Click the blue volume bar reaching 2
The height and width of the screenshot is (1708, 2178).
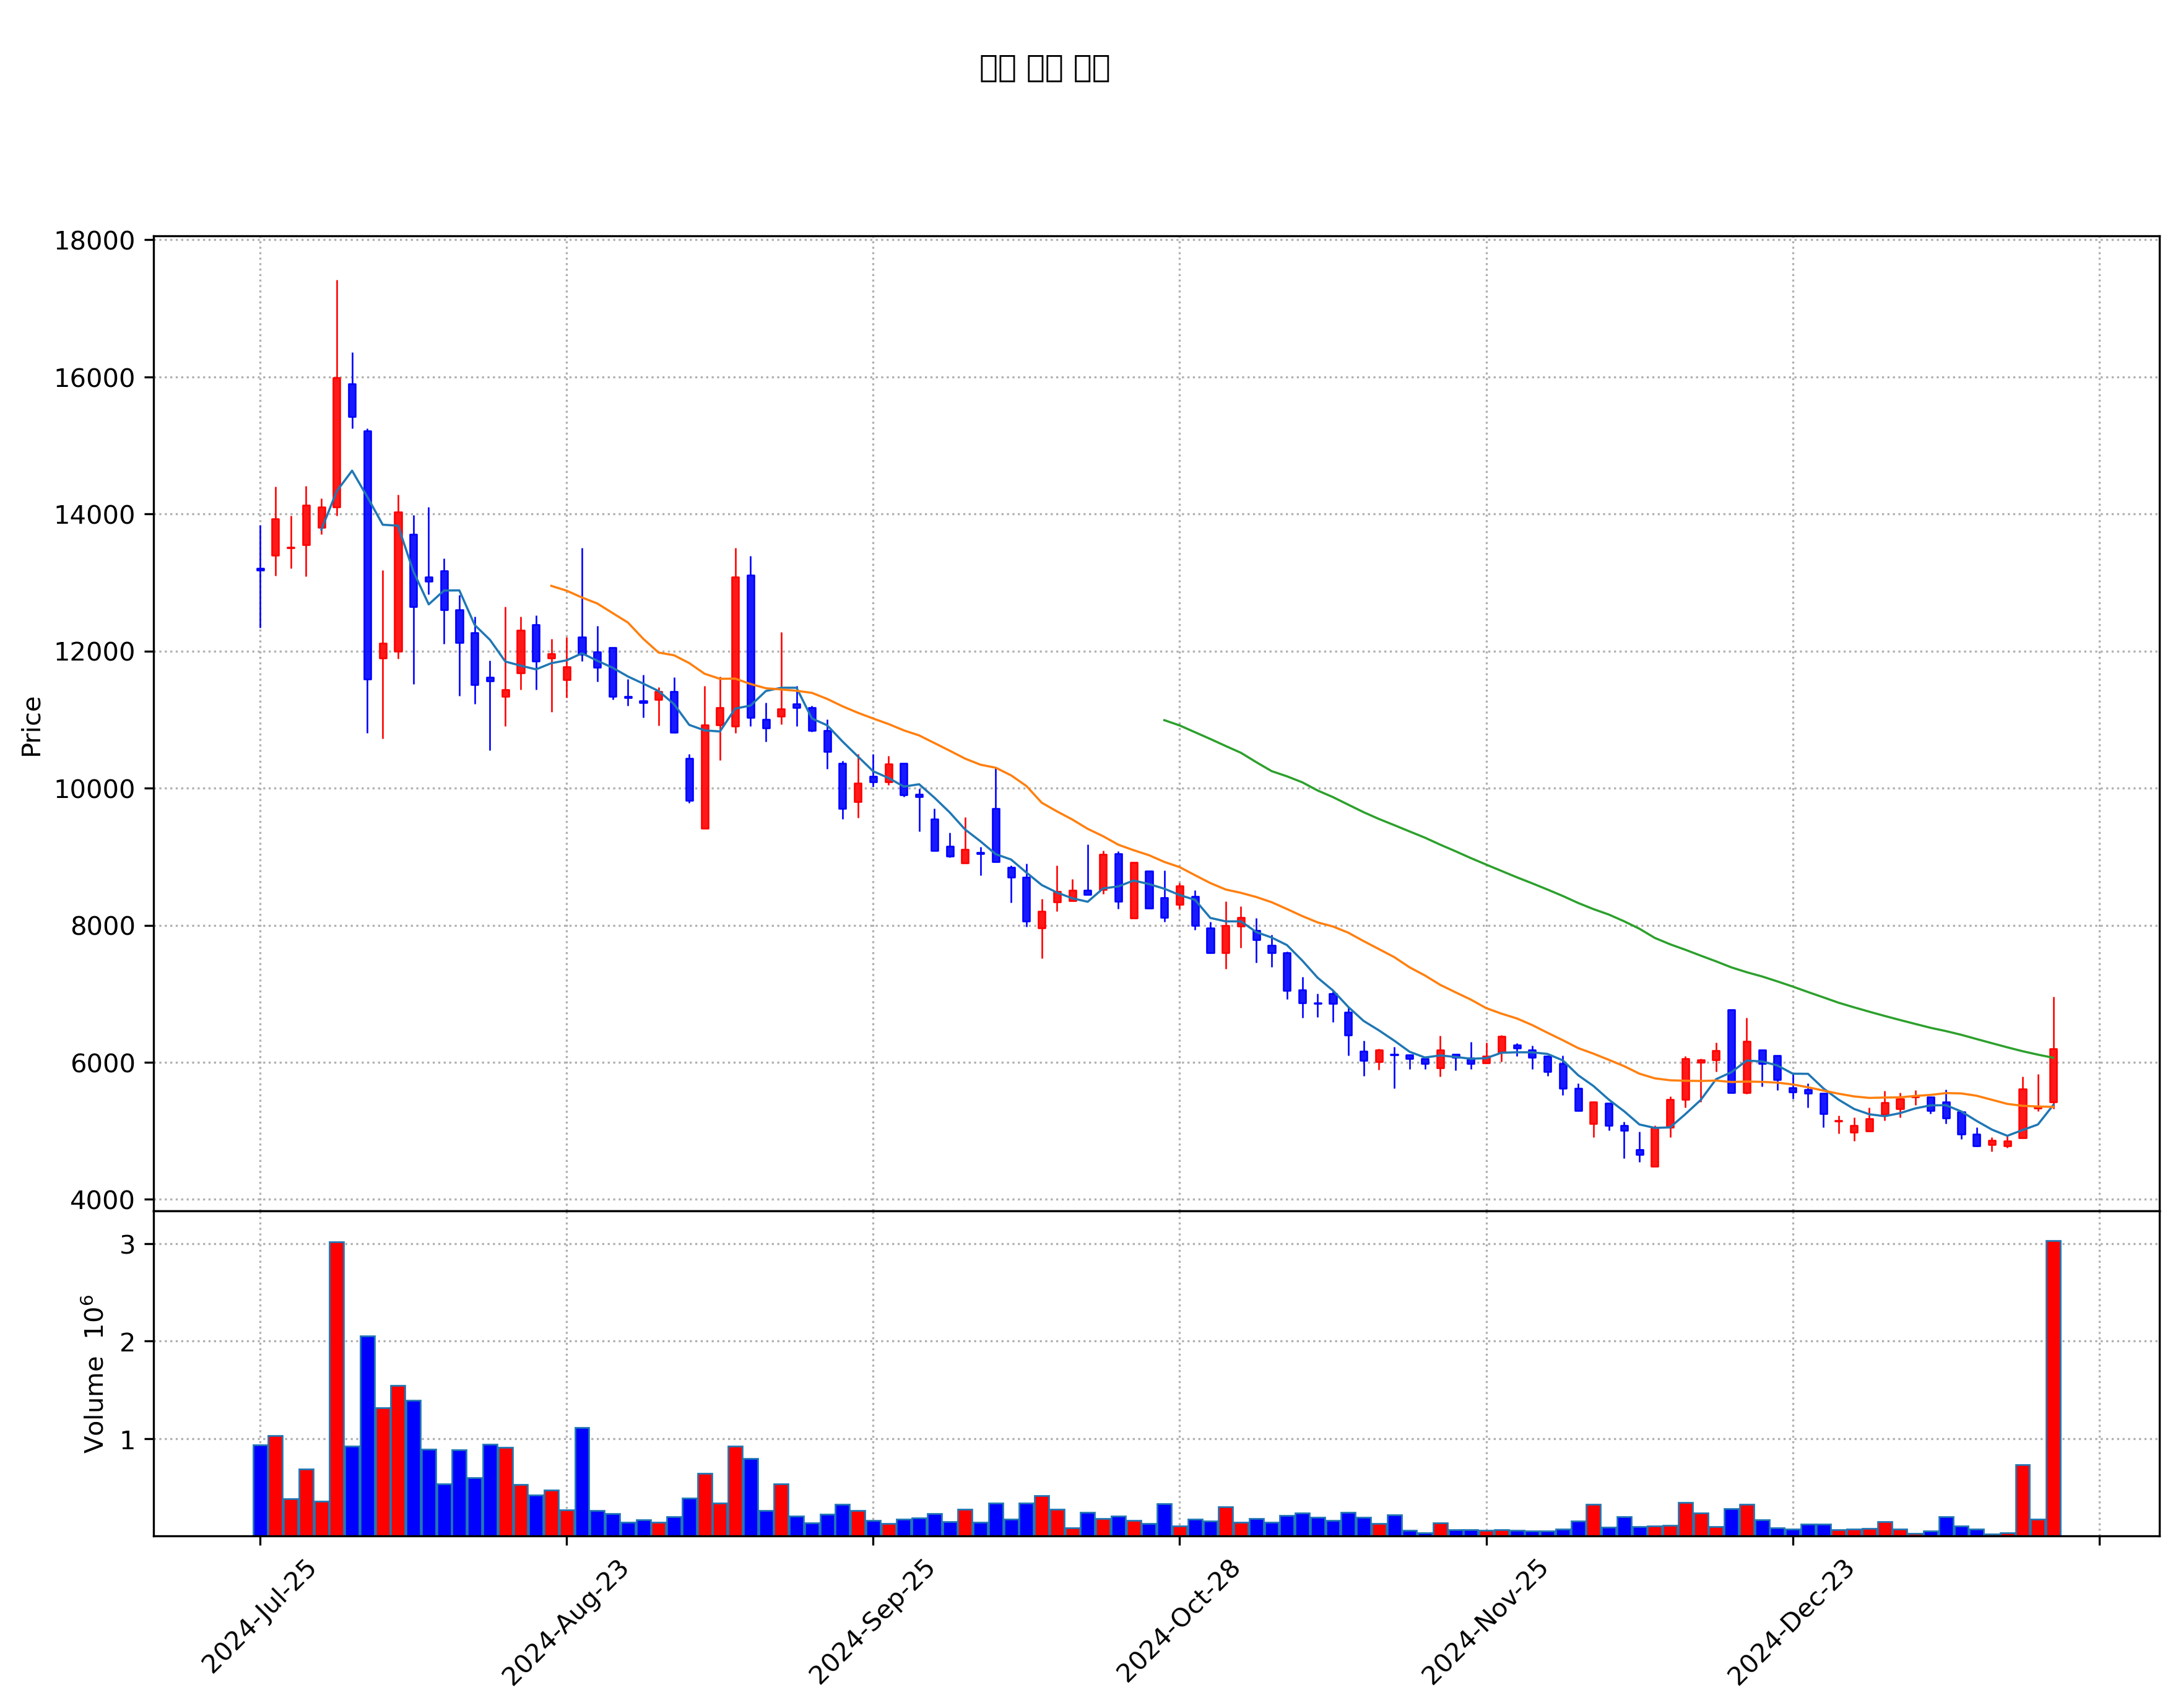coord(368,1436)
